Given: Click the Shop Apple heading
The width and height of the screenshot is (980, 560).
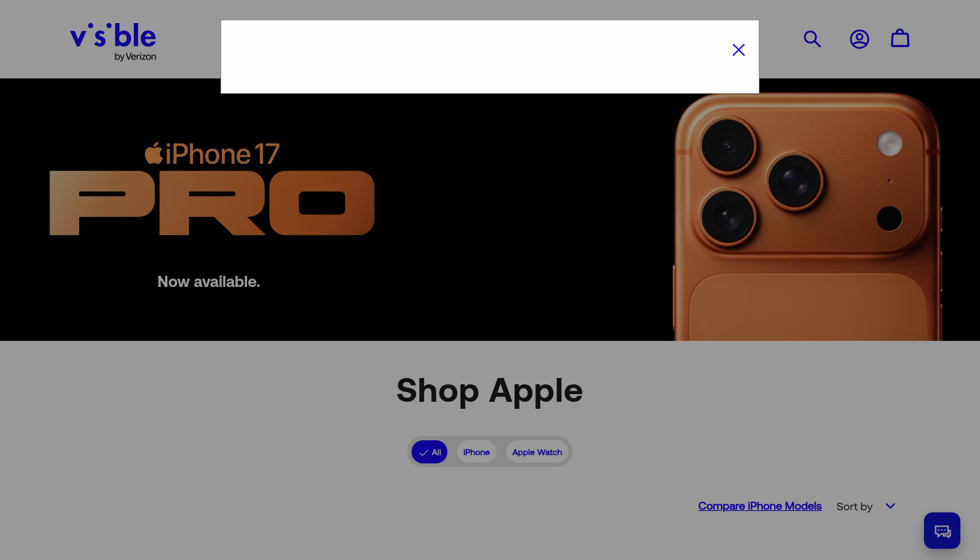Looking at the screenshot, I should pyautogui.click(x=489, y=390).
